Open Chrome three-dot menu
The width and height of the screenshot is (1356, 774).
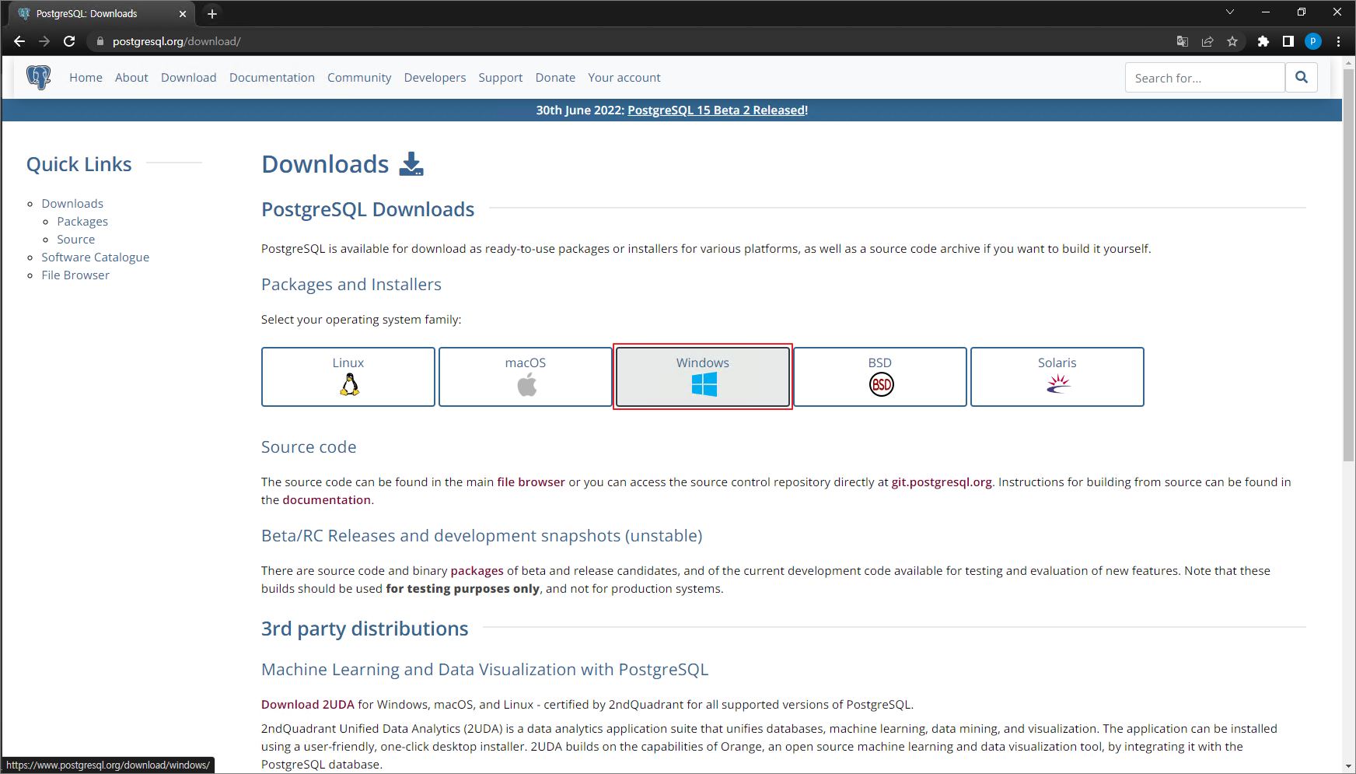coord(1338,41)
